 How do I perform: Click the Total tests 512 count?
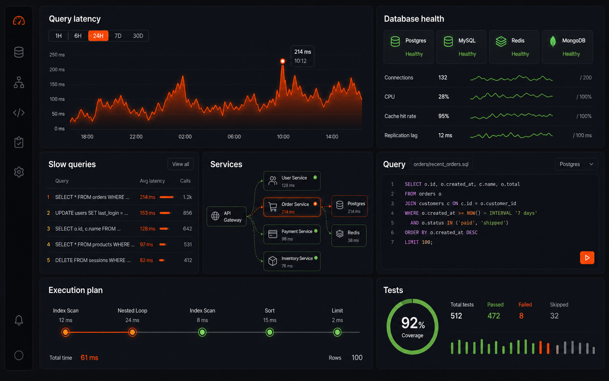(456, 316)
